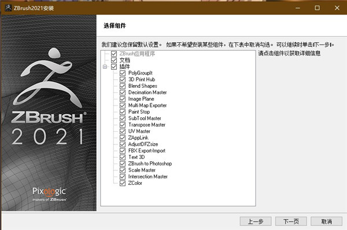Click the 下一页 next button

(291, 221)
